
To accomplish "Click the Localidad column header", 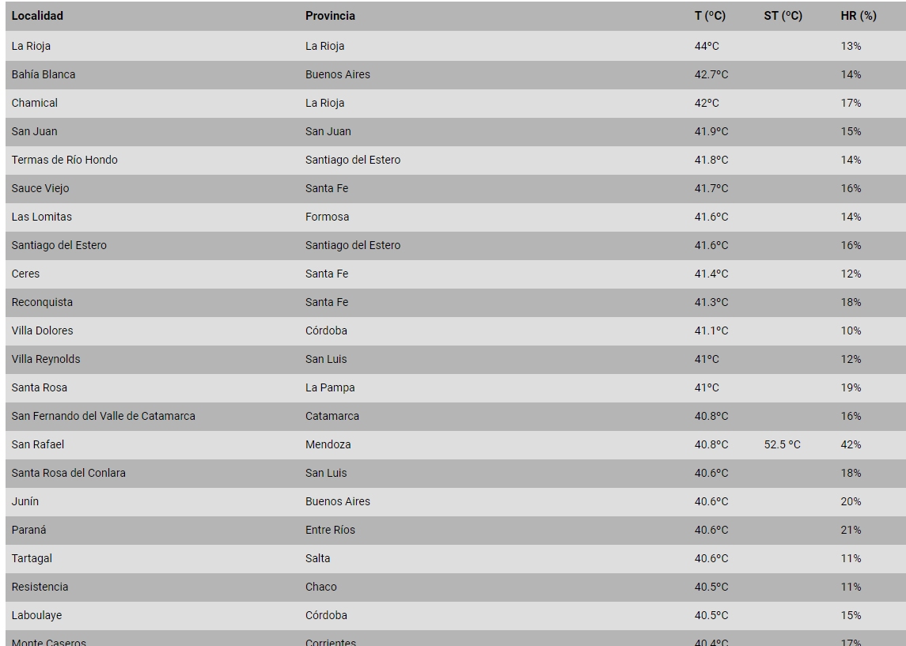I will pyautogui.click(x=37, y=16).
